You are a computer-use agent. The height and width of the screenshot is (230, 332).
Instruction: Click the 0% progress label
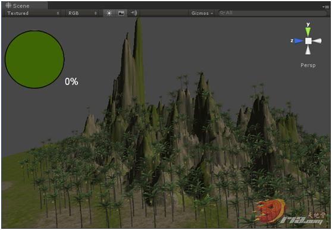(71, 81)
